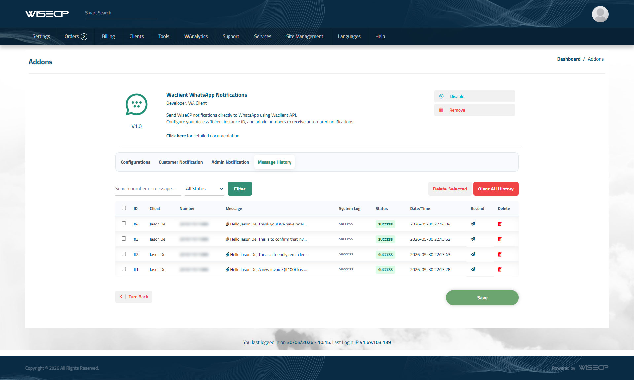Delete message #2 using trash icon

500,254
